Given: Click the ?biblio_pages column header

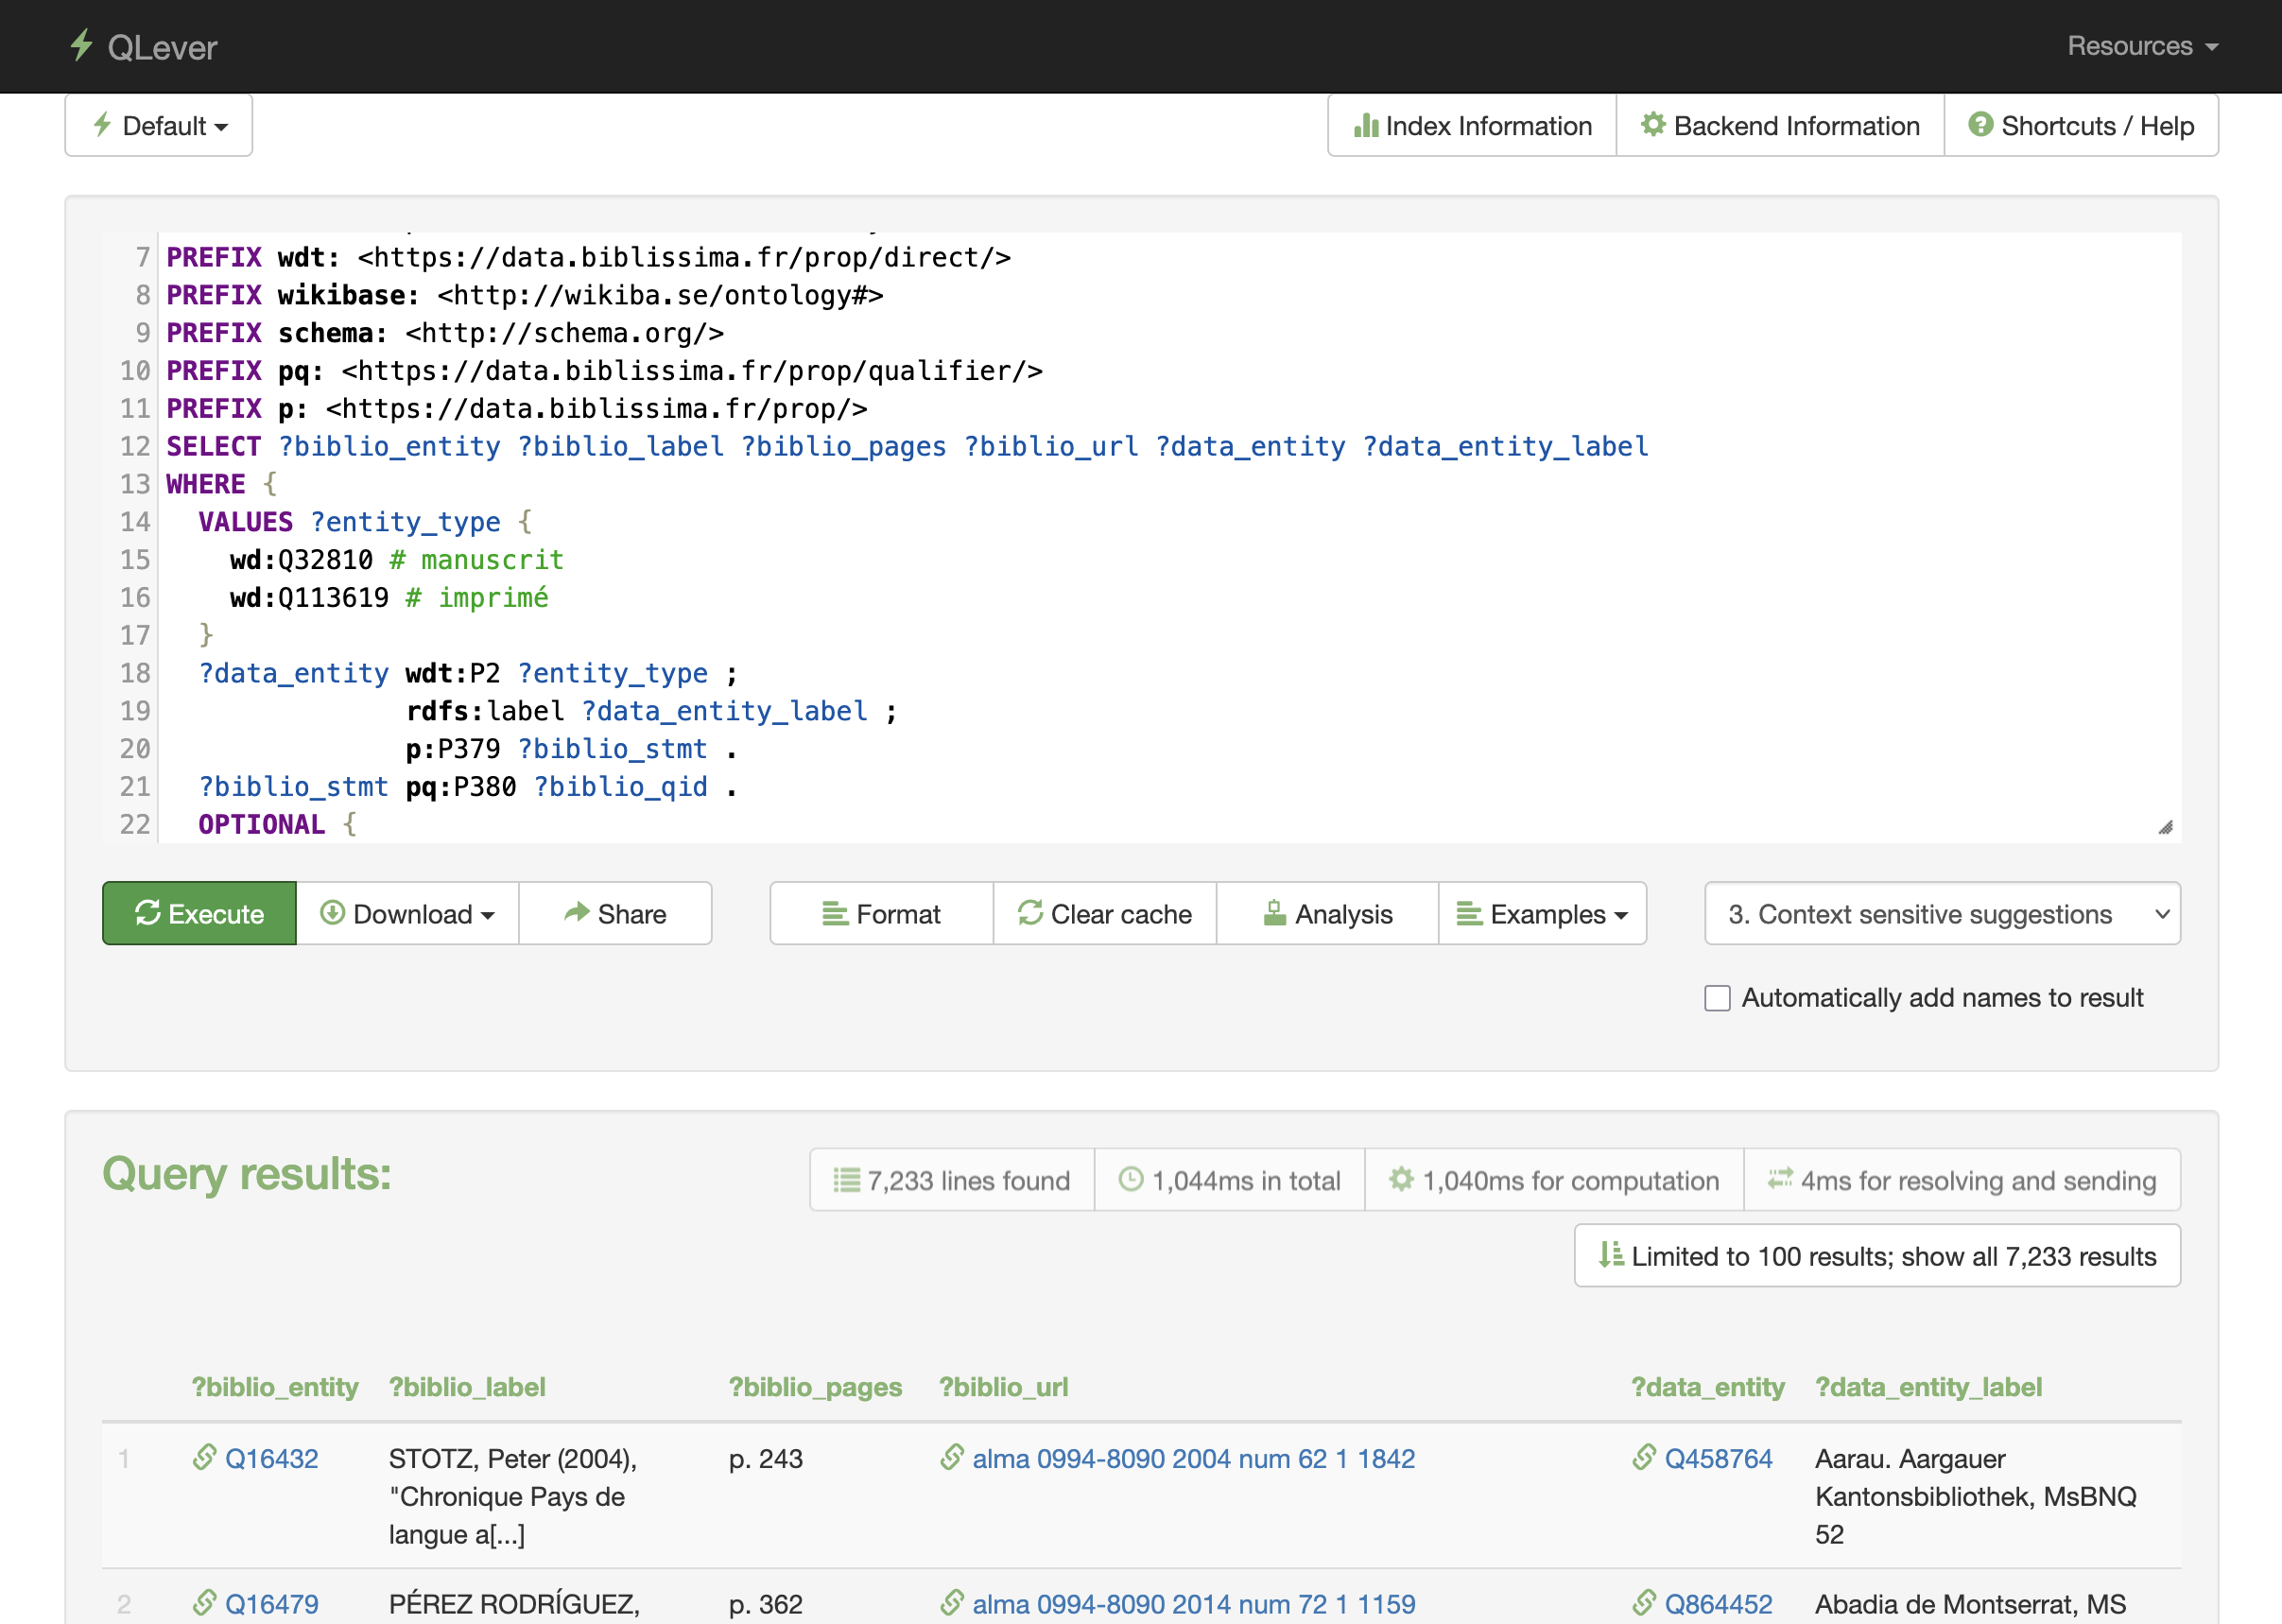Looking at the screenshot, I should click(815, 1386).
